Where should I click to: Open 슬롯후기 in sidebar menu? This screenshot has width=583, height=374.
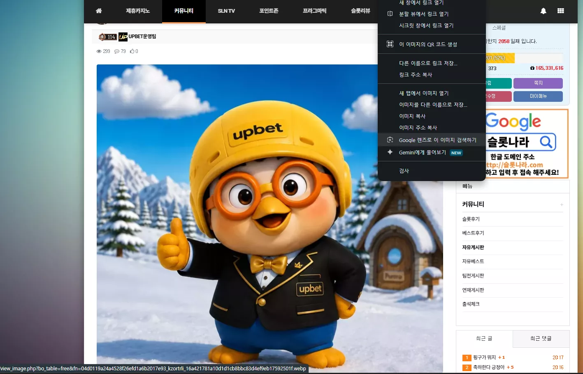tap(471, 219)
